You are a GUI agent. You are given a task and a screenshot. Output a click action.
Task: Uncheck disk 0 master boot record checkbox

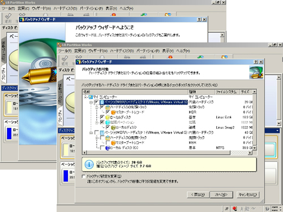coord(108,113)
